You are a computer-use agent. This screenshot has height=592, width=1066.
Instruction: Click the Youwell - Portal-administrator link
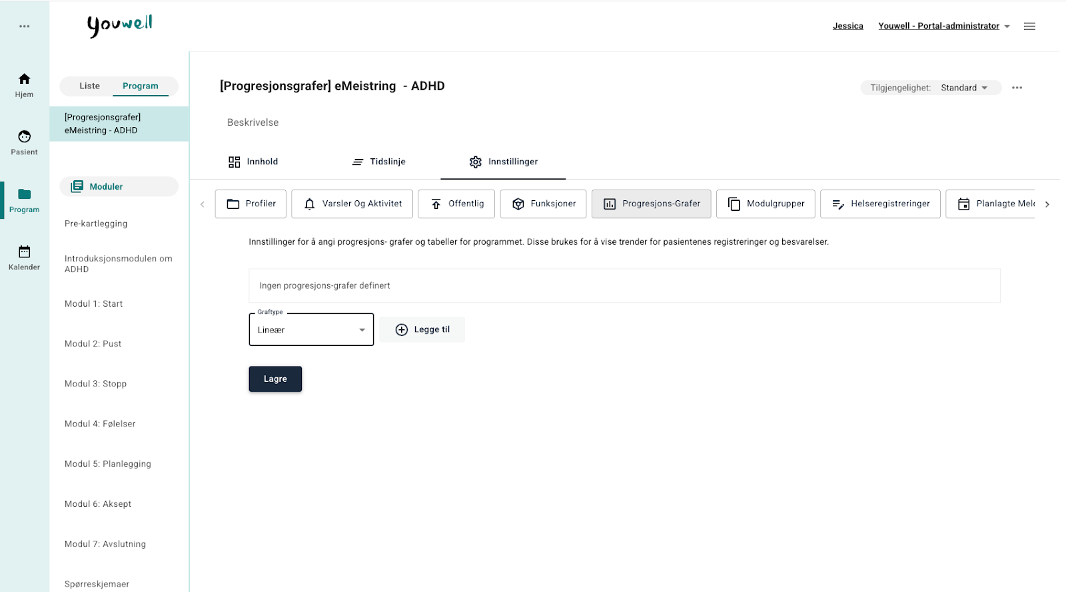(x=939, y=26)
